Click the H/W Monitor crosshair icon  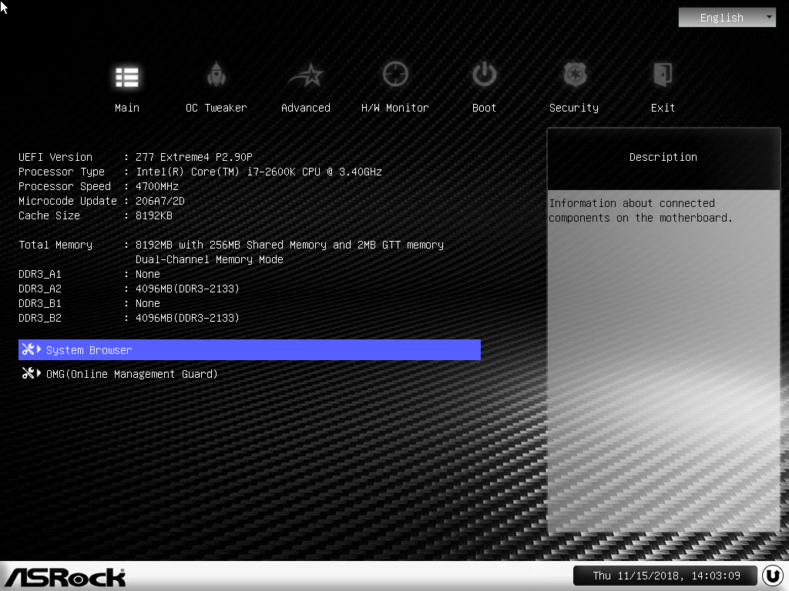point(395,75)
